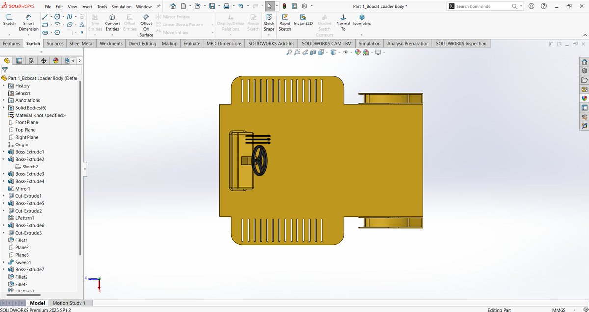Select the Front Plane

[x=27, y=122]
